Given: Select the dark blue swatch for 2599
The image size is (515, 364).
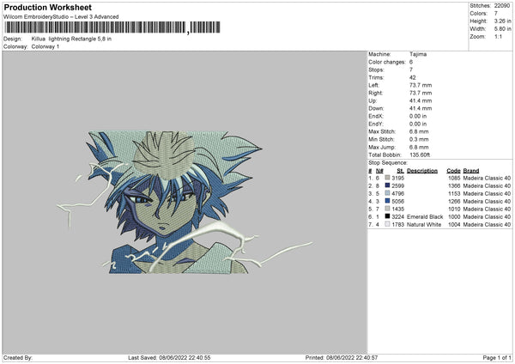Looking at the screenshot, I should (387, 185).
